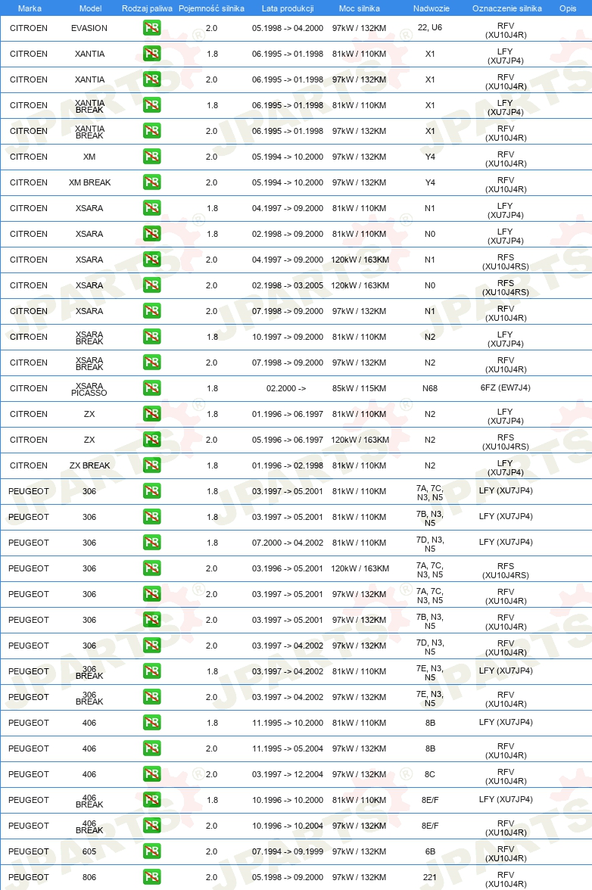Select the petrol icon for Peugeot 306 Break 2.0
This screenshot has height=890, width=592.
click(151, 697)
